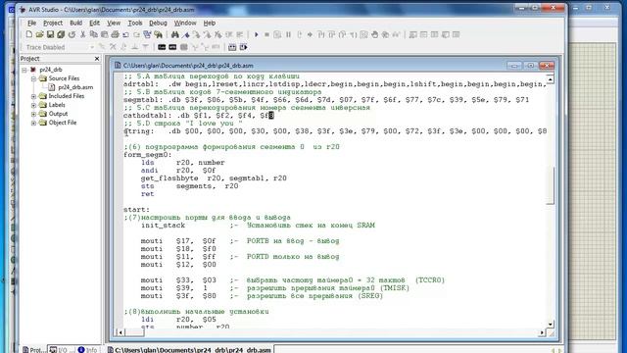Viewport: 627px width, 353px height.
Task: Switch to the Info bottom tab
Action: pyautogui.click(x=88, y=349)
